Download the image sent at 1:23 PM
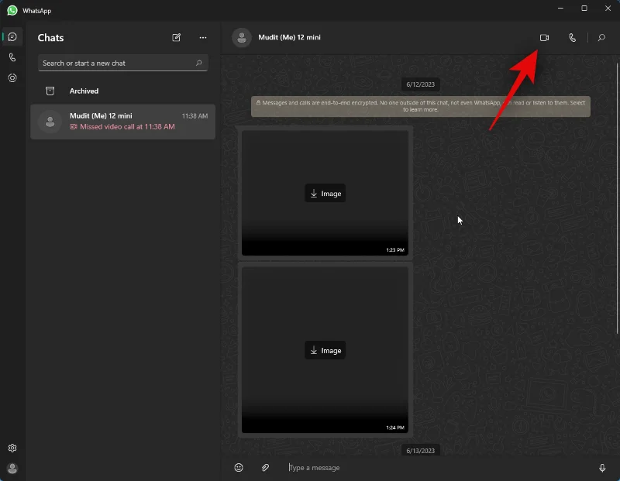620x481 pixels. click(325, 194)
